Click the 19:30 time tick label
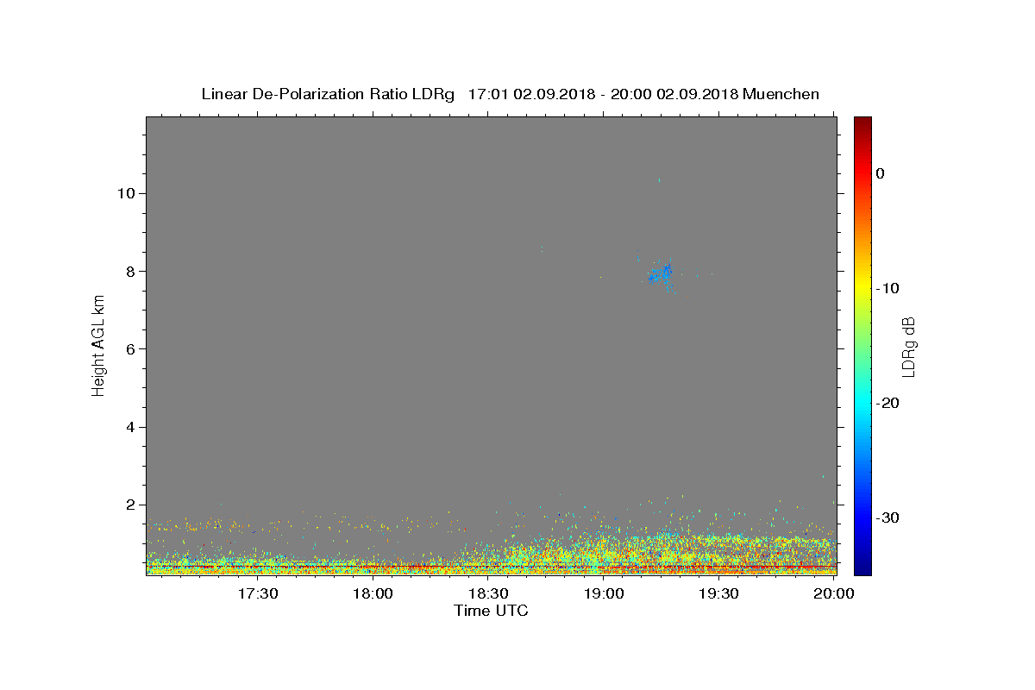The width and height of the screenshot is (1035, 690). (718, 593)
